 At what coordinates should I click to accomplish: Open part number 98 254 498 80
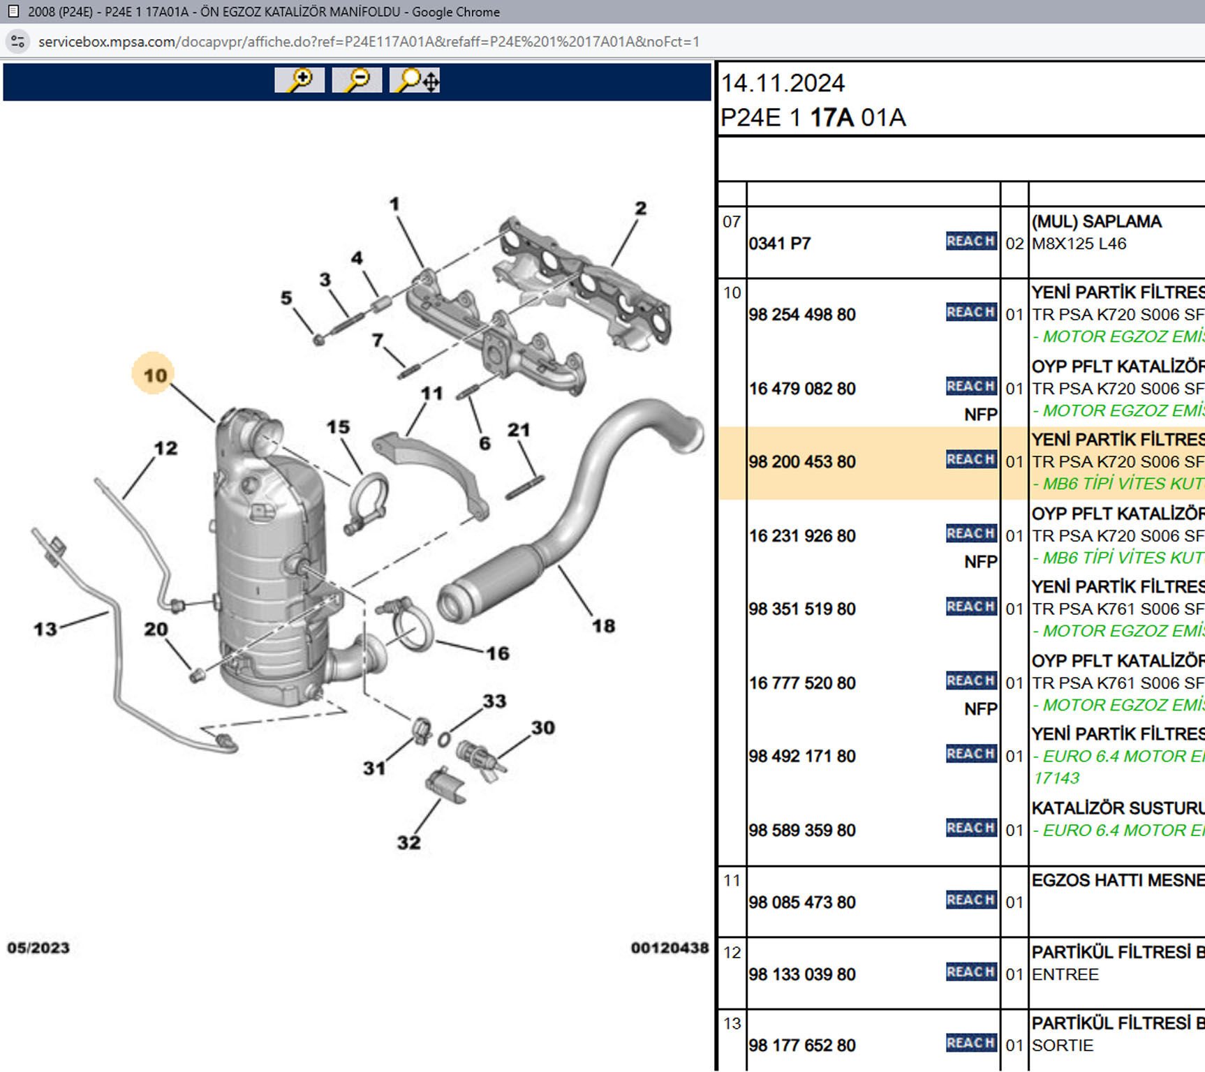801,315
